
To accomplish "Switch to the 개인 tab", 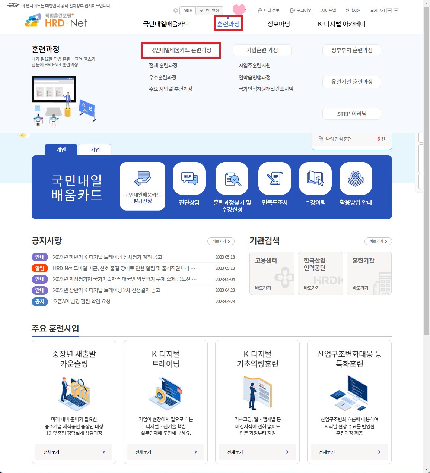I will [x=61, y=149].
